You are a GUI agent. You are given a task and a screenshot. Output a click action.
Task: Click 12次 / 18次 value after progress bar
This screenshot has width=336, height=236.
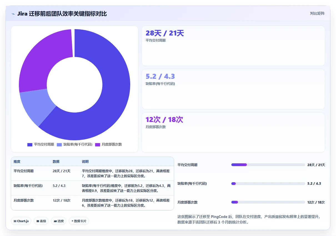pyautogui.click(x=316, y=202)
